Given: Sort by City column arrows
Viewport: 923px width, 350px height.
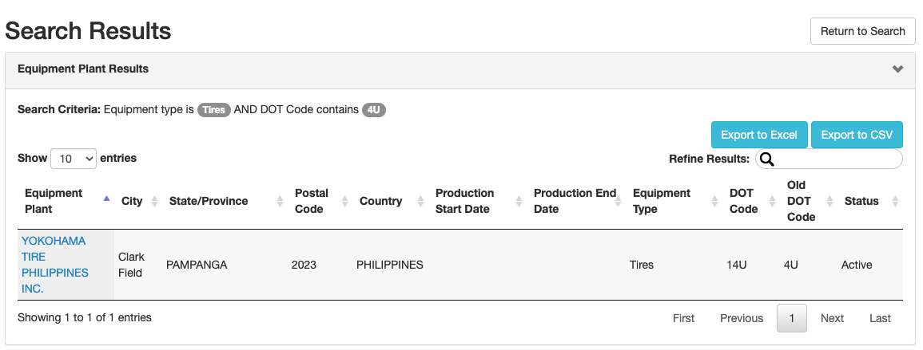Looking at the screenshot, I should tap(154, 202).
